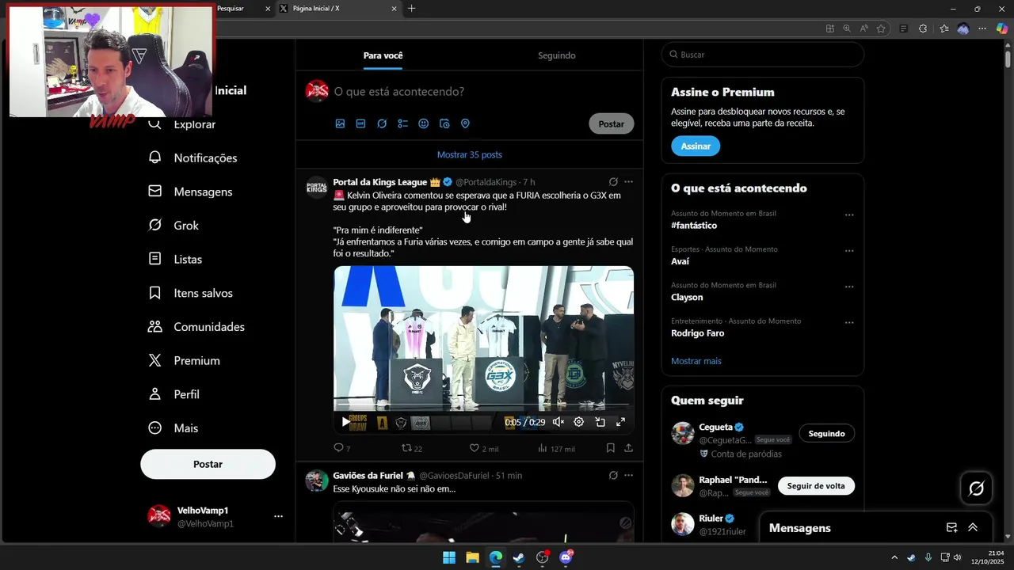Open Listas in the sidebar

click(x=175, y=259)
